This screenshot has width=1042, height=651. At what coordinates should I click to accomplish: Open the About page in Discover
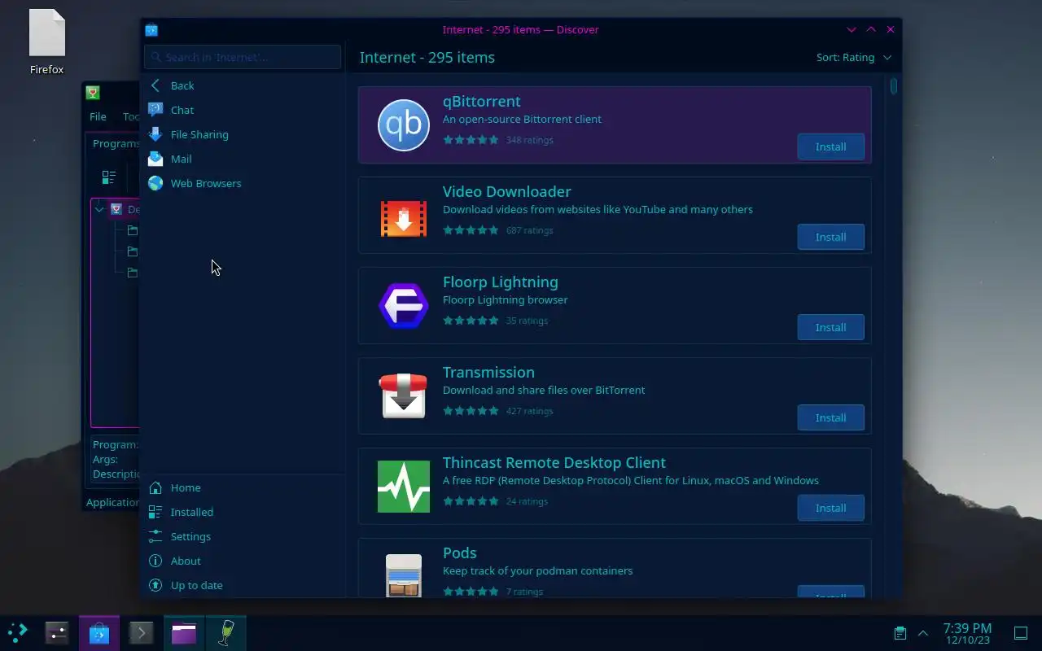coord(243,561)
